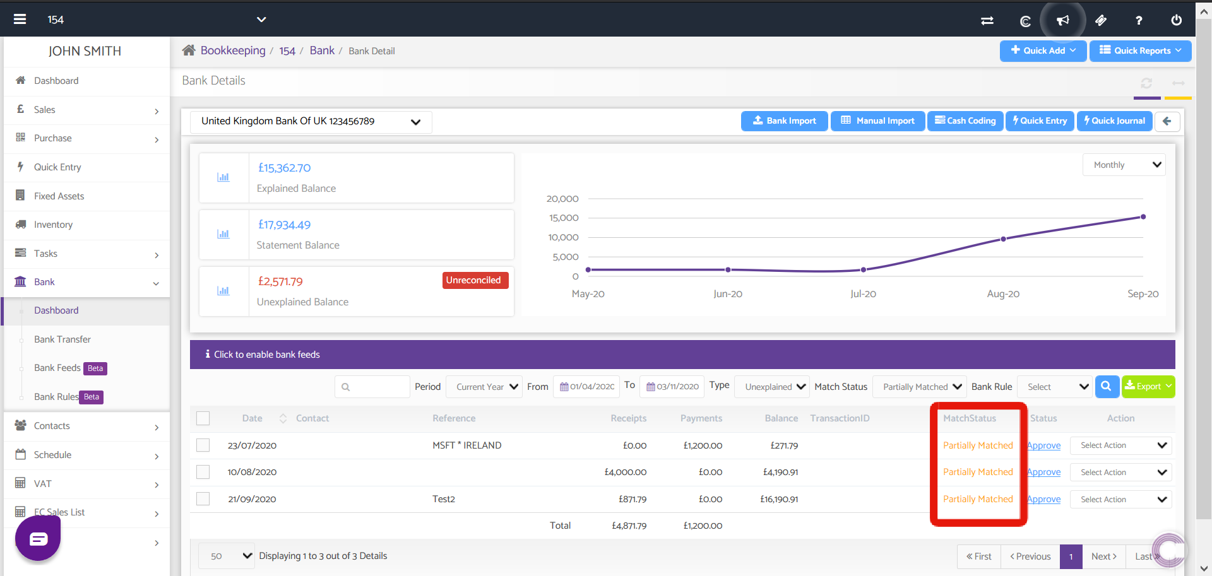This screenshot has height=576, width=1212.
Task: Open the Bank Rule Select dropdown
Action: (x=1055, y=387)
